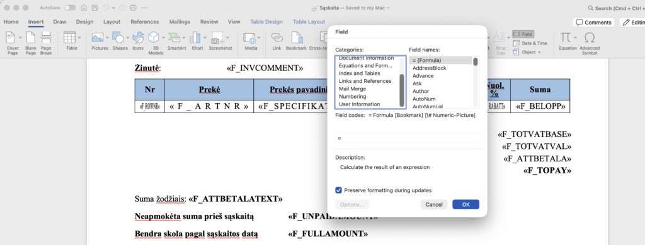Image resolution: width=645 pixels, height=245 pixels.
Task: Click the Screenshot tool icon
Action: tap(217, 38)
